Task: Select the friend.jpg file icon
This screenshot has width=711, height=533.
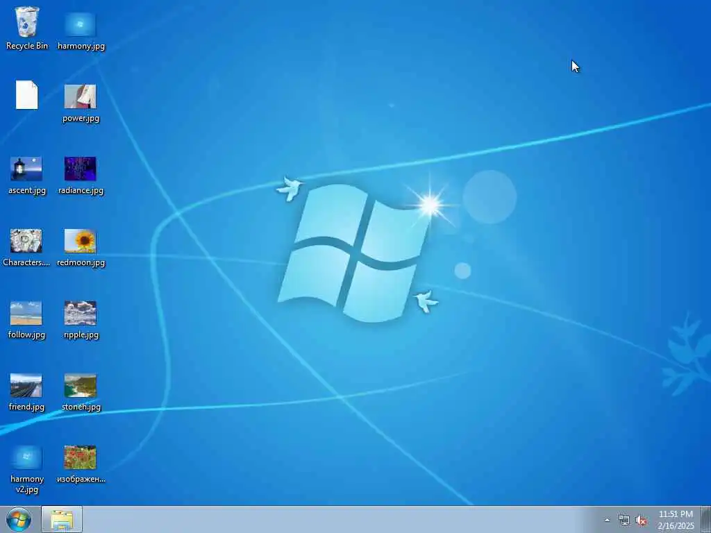Action: click(27, 391)
